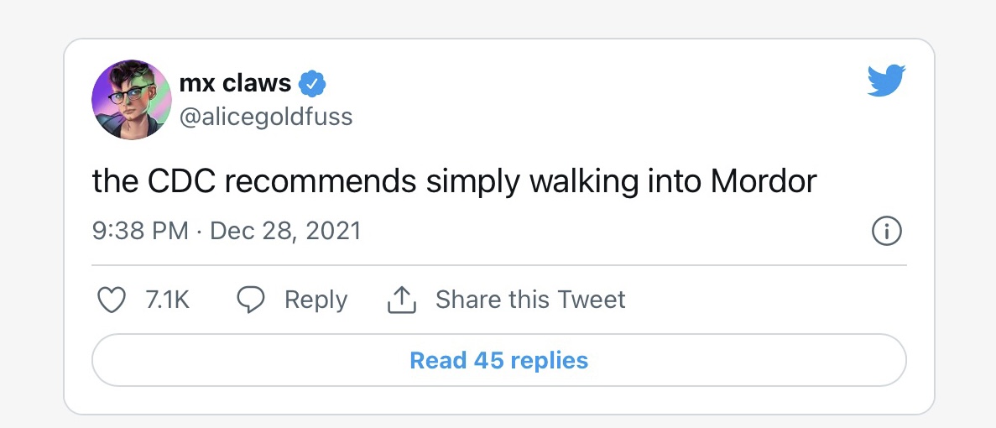Open the "Dec 28, 2021" date link

click(285, 231)
